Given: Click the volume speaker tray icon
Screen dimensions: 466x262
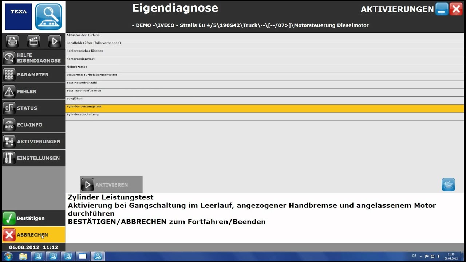Looking at the screenshot, I should [438, 256].
